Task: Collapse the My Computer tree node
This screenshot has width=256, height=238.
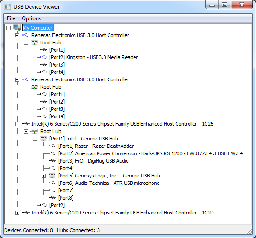Action: [x=8, y=28]
